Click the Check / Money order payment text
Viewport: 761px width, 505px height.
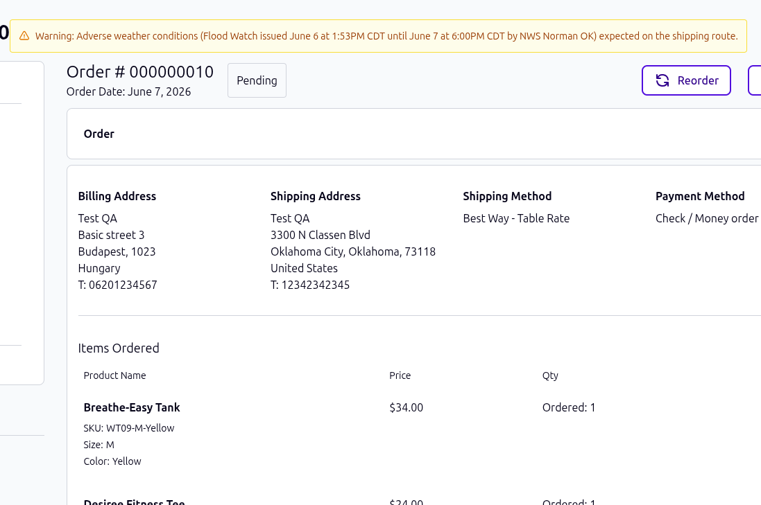click(707, 219)
